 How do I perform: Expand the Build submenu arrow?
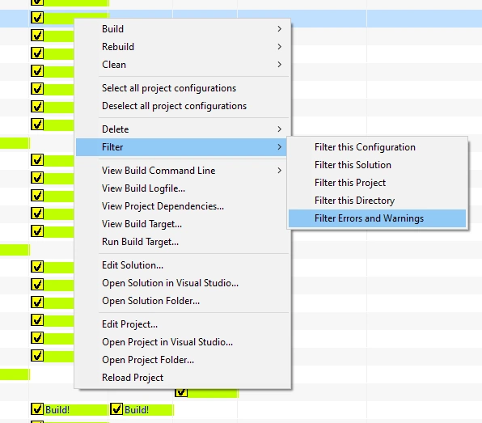tap(279, 29)
